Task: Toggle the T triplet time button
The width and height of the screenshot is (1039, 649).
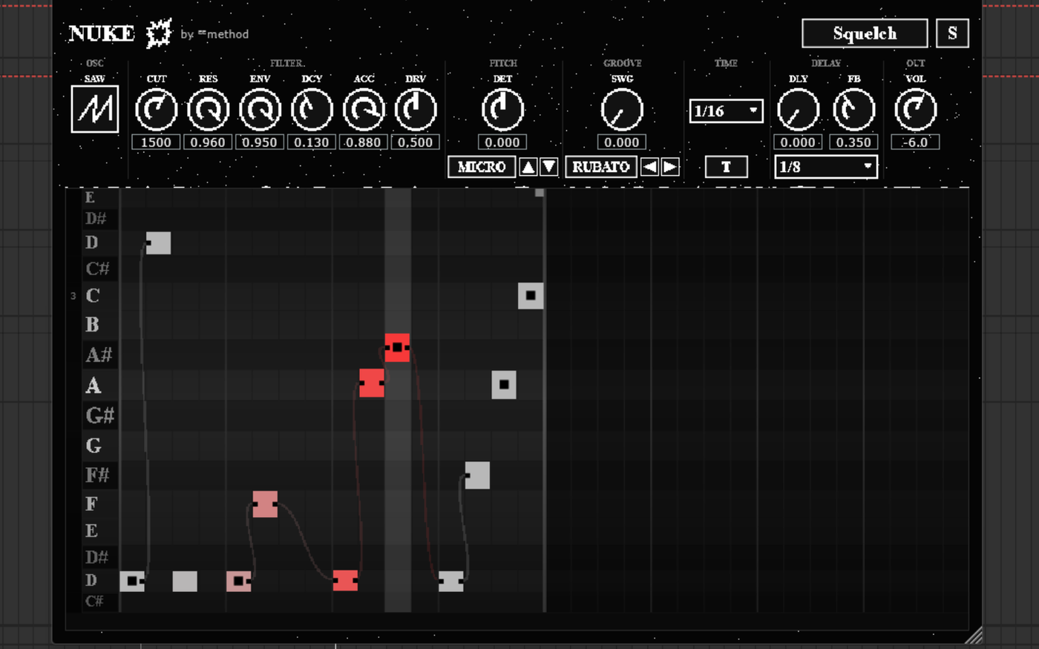Action: (x=727, y=167)
